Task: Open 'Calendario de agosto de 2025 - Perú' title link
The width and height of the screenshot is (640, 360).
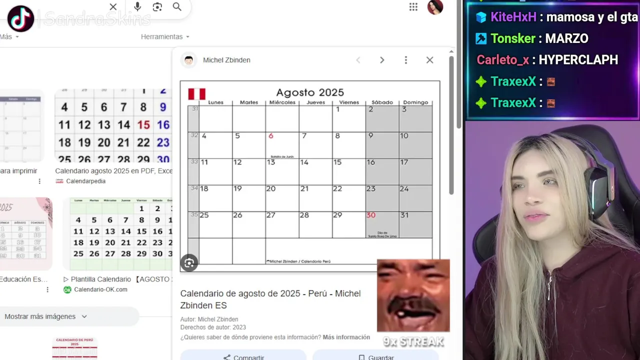Action: click(x=270, y=299)
